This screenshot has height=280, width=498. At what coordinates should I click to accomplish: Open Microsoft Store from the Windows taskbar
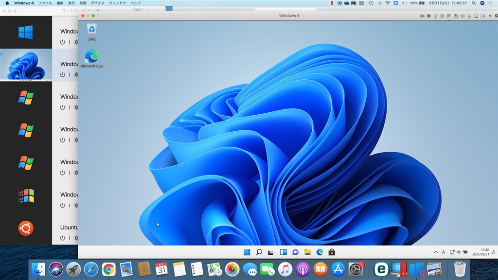point(332,252)
